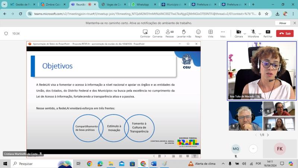Viewport: 298px width, 168px height.
Task: Advance to next slide in PowerPoint bar
Action: 165,156
